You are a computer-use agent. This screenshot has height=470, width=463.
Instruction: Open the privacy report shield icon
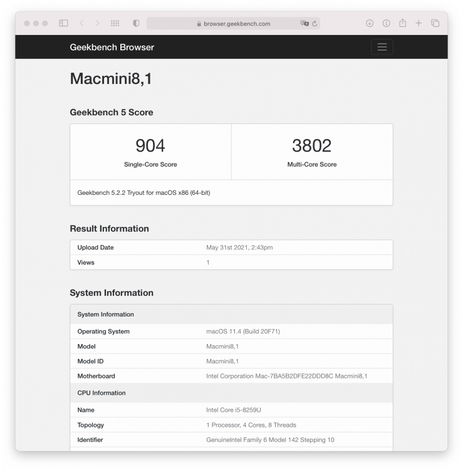pos(136,23)
